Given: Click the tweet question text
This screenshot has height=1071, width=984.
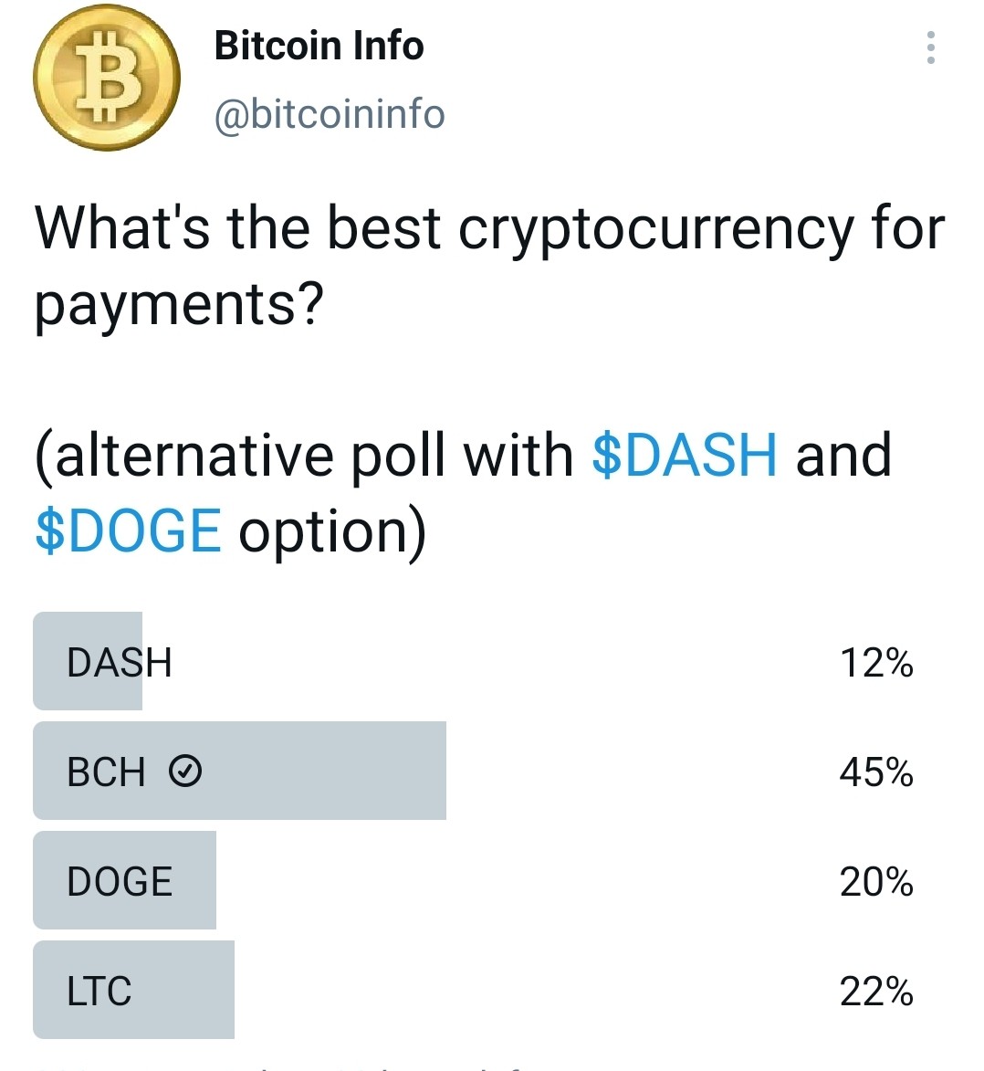Looking at the screenshot, I should [x=489, y=267].
